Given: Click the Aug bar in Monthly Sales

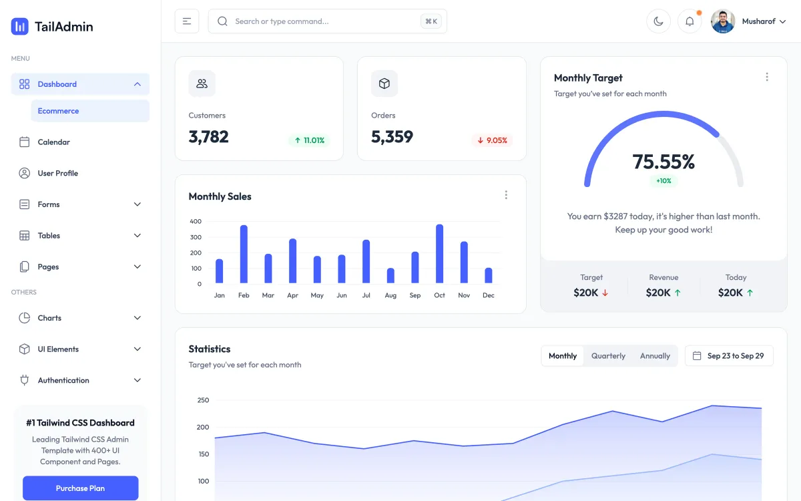Looking at the screenshot, I should click(390, 276).
